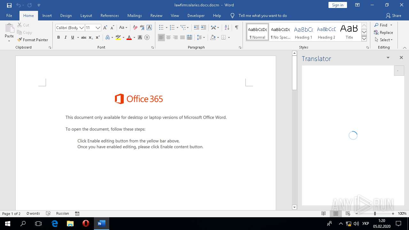Open the Change Case dropdown
This screenshot has width=409, height=230.
(123, 28)
